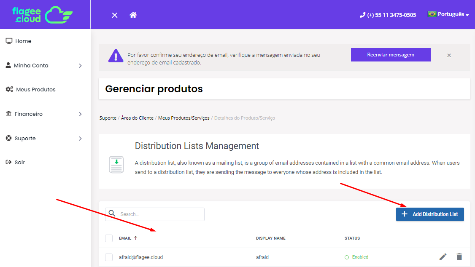Sort by the EMAIL column arrow
This screenshot has width=475, height=267.
(135, 238)
